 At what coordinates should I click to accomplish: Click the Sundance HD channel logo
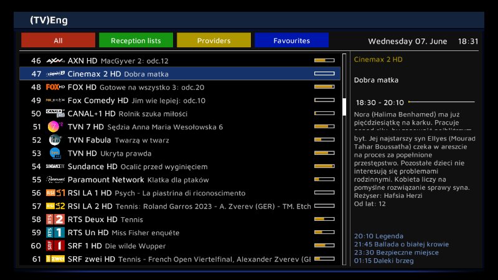(x=55, y=166)
